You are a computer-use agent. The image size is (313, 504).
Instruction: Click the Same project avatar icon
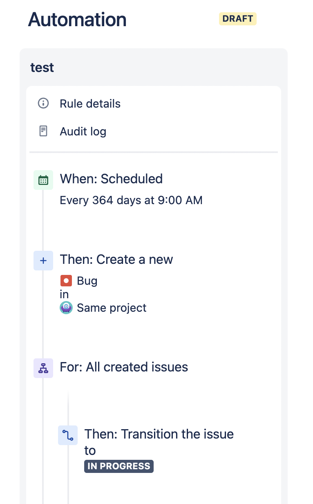pyautogui.click(x=66, y=308)
